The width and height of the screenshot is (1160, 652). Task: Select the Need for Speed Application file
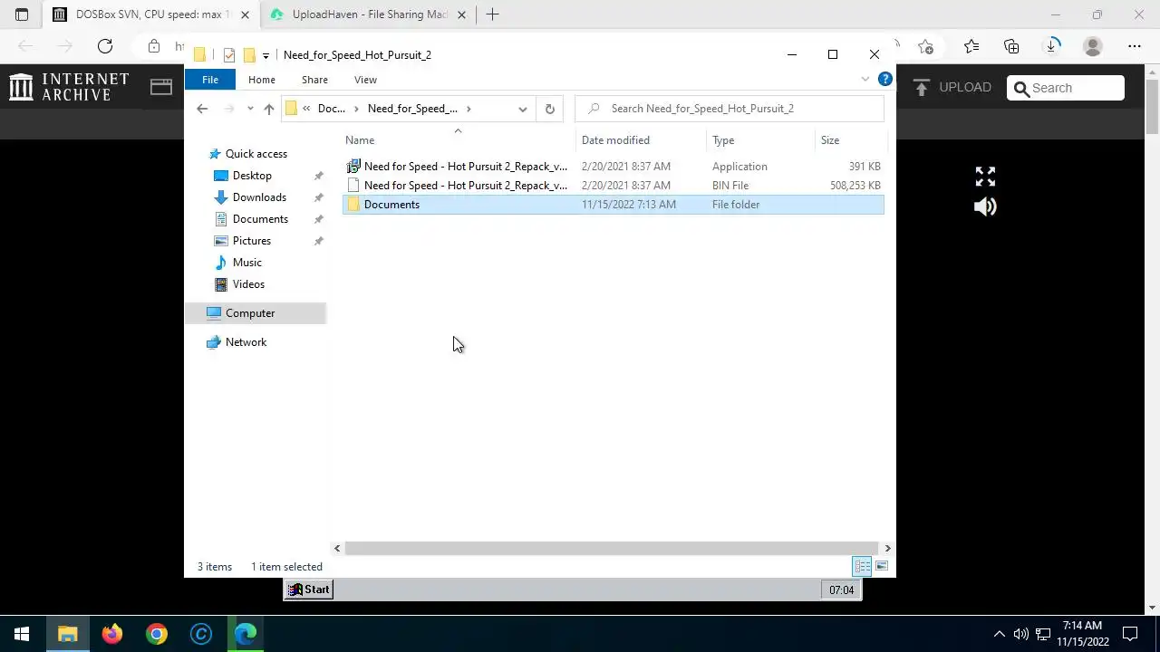(x=613, y=167)
